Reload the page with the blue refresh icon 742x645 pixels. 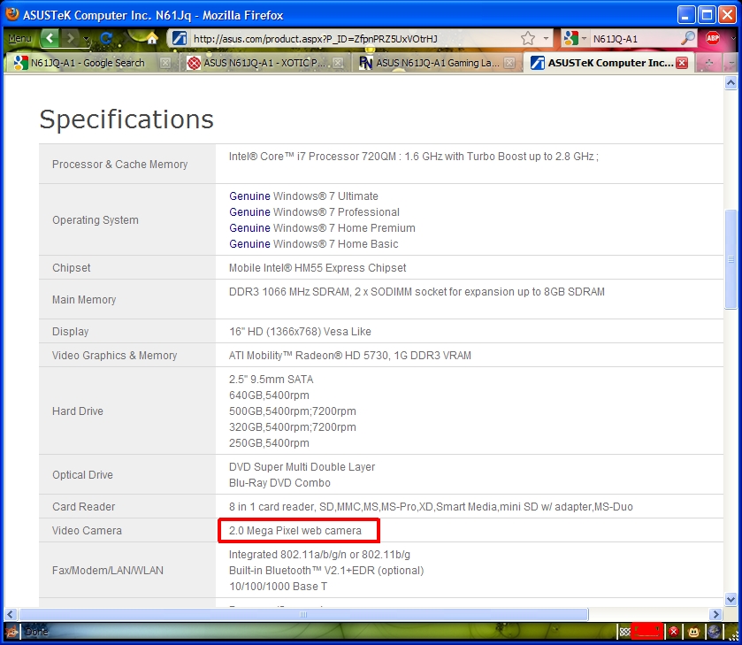[106, 38]
